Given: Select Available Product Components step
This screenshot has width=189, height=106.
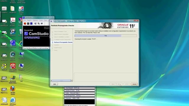Looking at the screenshot, I should tap(62, 39).
